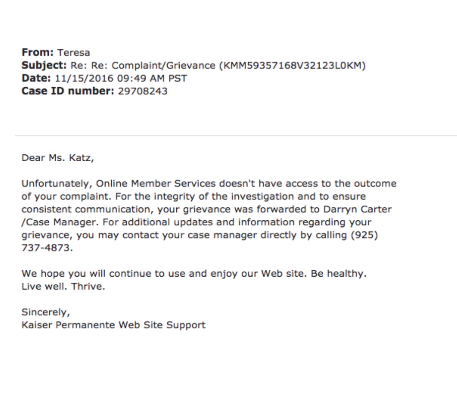The image size is (457, 396).
Task: Click the words Online Member Services
Action: [x=156, y=184]
